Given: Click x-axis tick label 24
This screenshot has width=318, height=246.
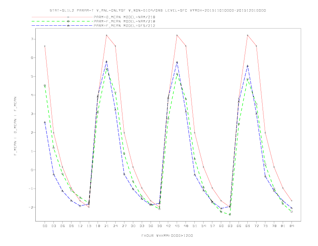Looking at the screenshot, I should 115,226.
